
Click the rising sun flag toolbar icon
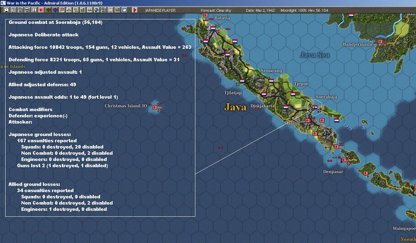[x=41, y=10]
